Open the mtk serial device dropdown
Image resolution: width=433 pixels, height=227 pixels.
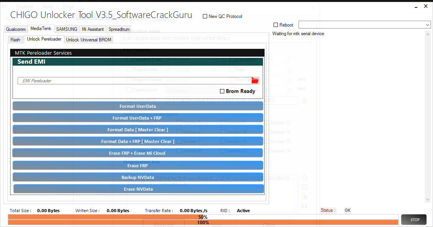(x=428, y=24)
